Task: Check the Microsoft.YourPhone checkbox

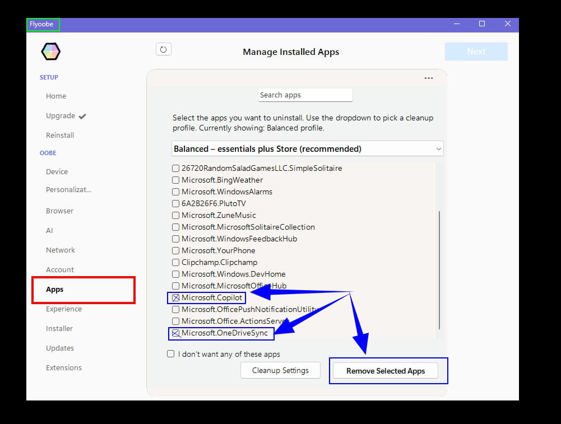Action: [175, 250]
